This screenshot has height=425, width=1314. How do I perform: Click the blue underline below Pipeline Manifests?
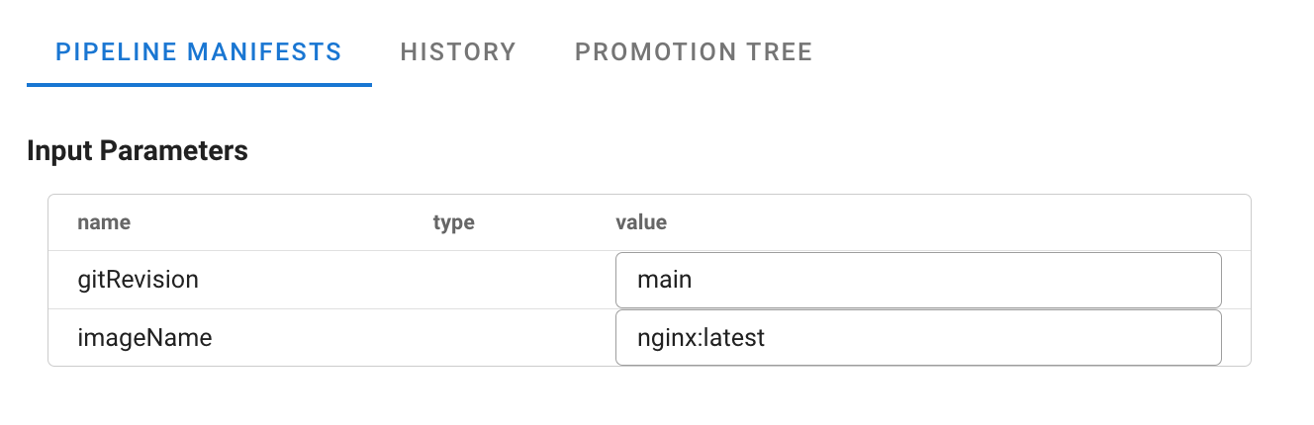pos(199,85)
